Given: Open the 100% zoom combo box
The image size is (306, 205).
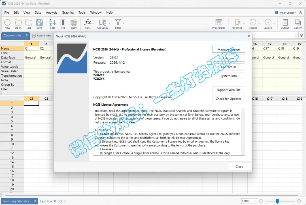Looking at the screenshot, I should (x=249, y=201).
